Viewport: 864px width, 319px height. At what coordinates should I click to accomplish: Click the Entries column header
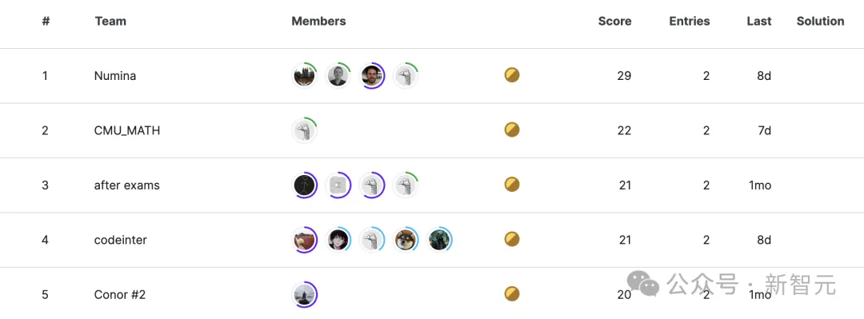coord(690,22)
